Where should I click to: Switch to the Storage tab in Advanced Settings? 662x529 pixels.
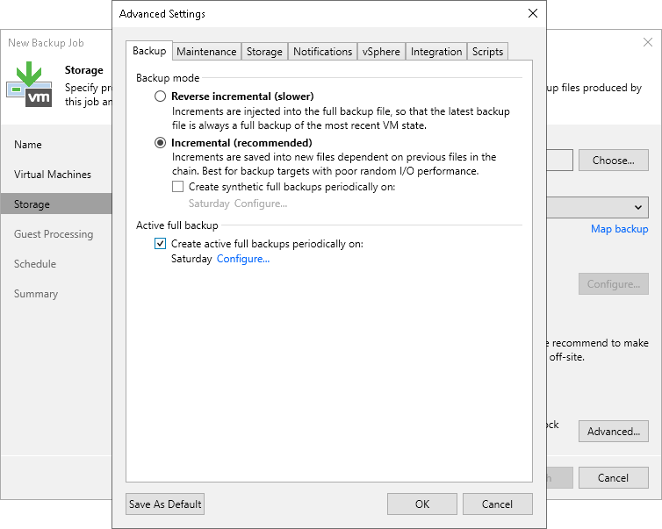[264, 52]
